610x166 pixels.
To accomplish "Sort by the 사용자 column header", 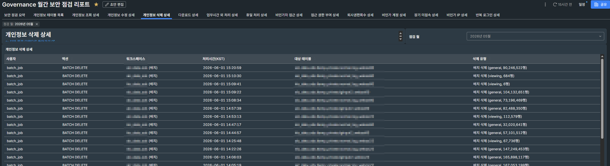I will coord(11,59).
